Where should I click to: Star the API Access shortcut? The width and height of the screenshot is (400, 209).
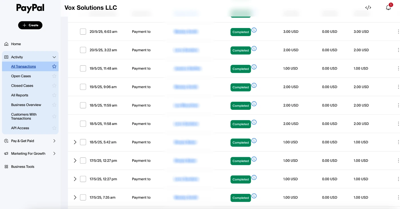click(54, 128)
